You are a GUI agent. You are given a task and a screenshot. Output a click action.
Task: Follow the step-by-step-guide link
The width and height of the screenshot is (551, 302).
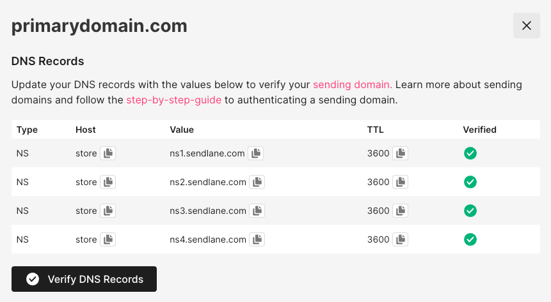pyautogui.click(x=174, y=100)
